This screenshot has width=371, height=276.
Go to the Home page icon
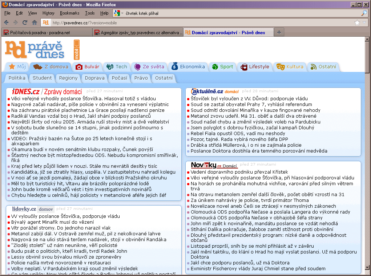click(x=35, y=23)
